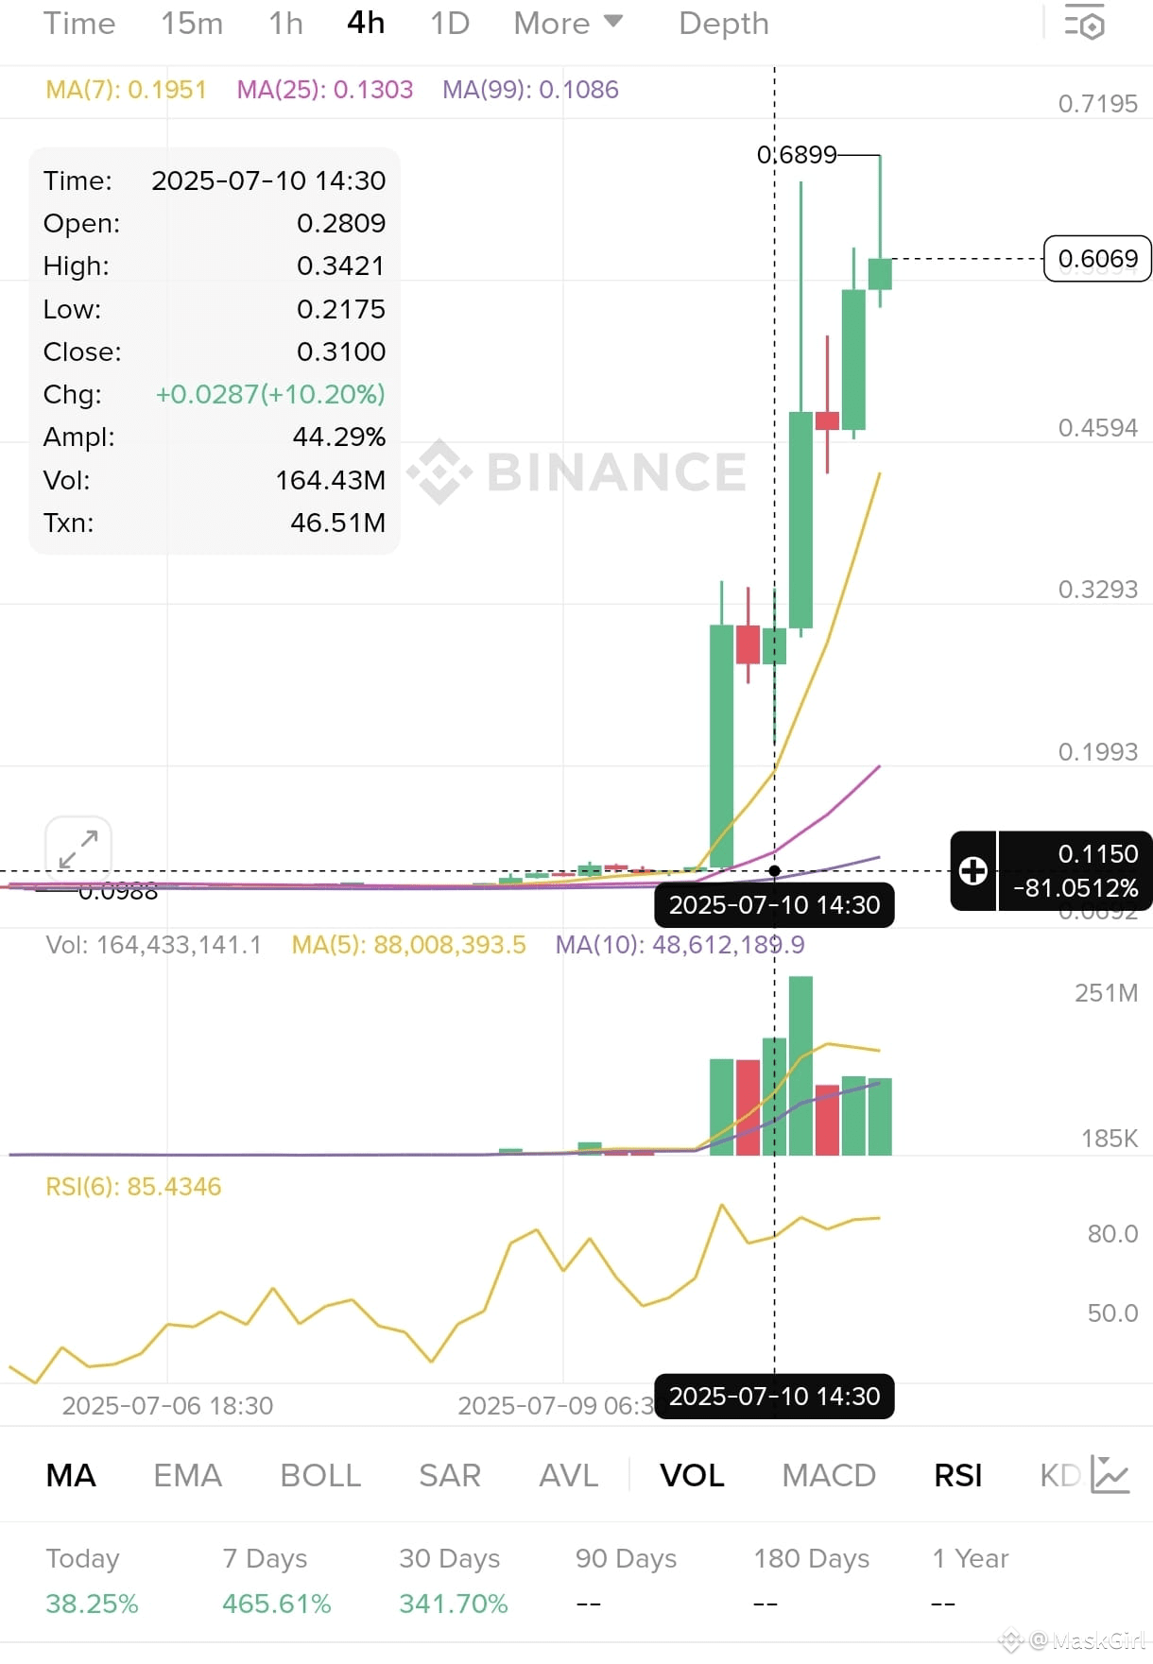Enable the EMA indicator
1153x1664 pixels.
click(x=187, y=1475)
